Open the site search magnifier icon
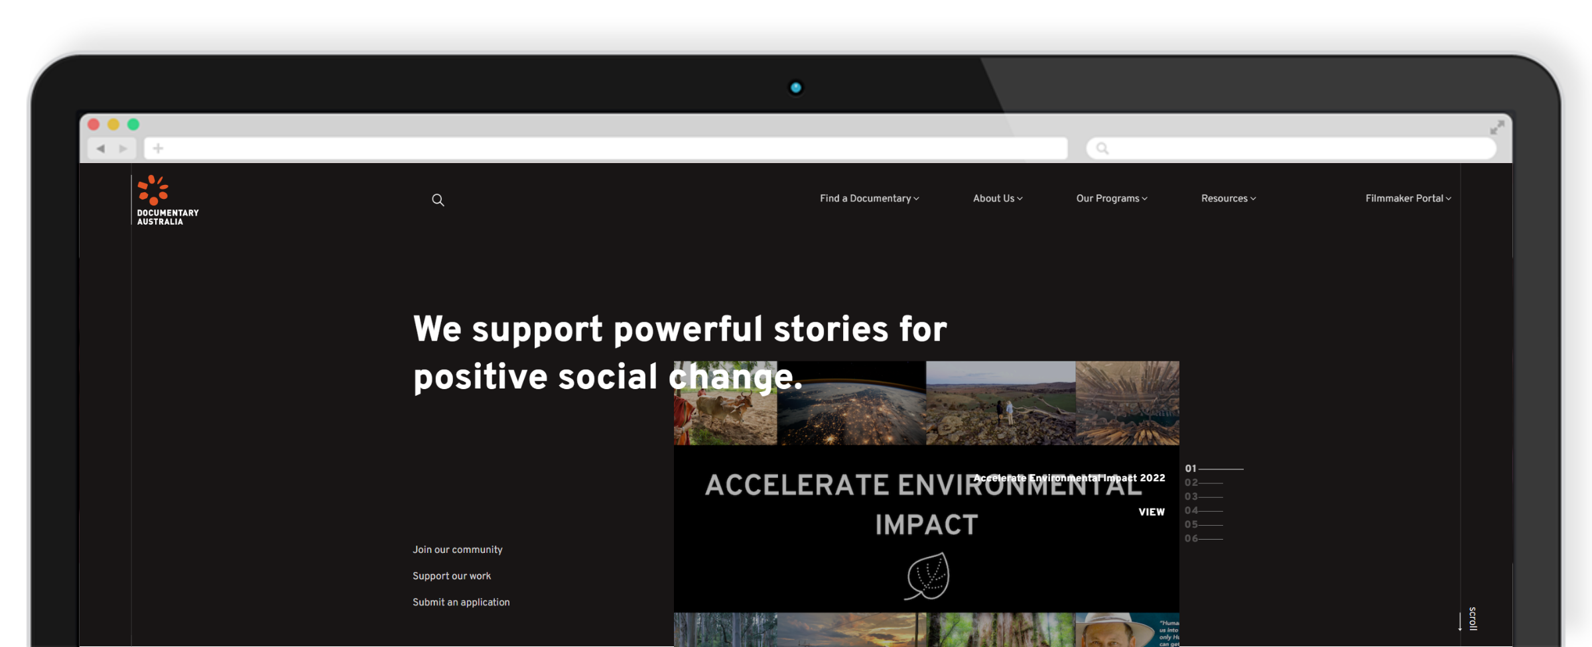Viewport: 1592px width, 647px height. coord(438,200)
